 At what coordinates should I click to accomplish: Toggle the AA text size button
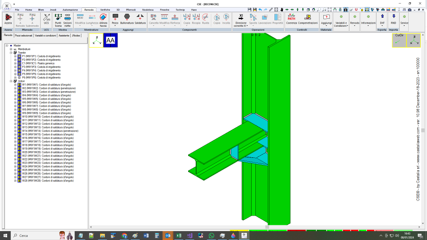point(111,40)
